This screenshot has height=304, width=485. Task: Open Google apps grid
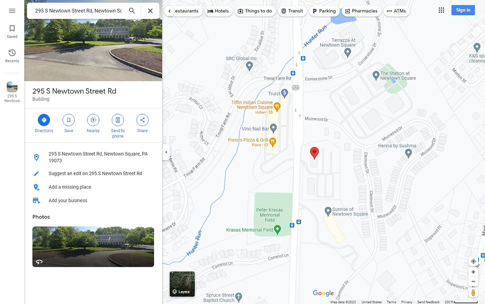click(441, 10)
